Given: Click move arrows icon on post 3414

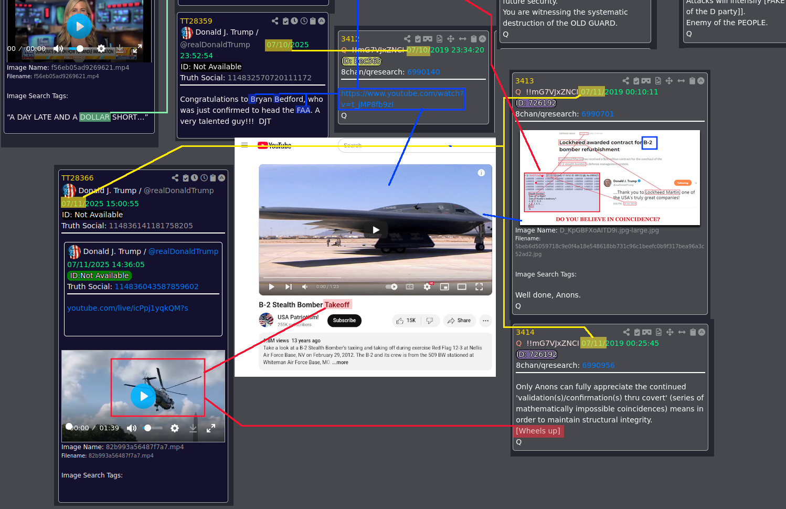Looking at the screenshot, I should click(670, 332).
